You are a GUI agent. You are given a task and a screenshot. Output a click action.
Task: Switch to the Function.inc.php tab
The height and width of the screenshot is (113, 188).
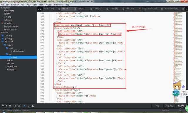coord(172,9)
